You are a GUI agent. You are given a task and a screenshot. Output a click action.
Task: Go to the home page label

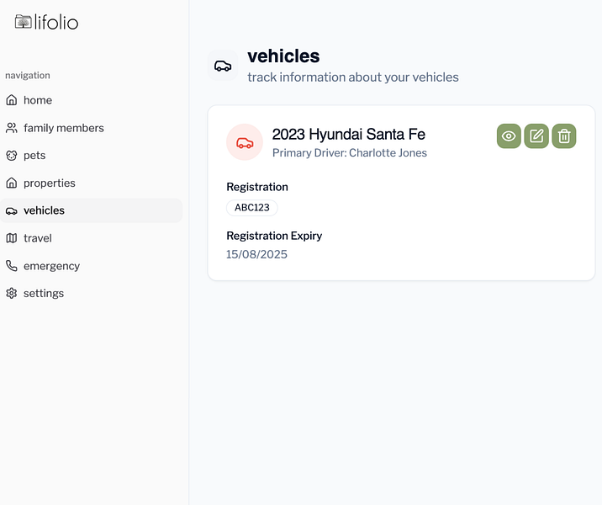coord(38,100)
